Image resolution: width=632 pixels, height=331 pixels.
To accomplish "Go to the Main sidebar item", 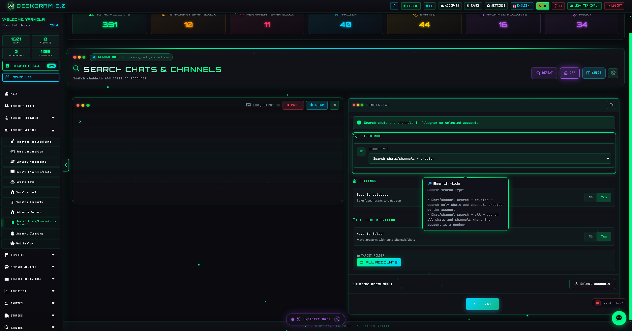I will 31,94.
